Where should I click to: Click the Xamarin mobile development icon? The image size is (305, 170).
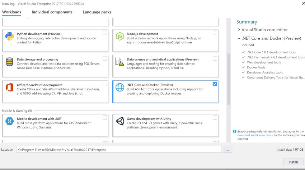[9, 121]
